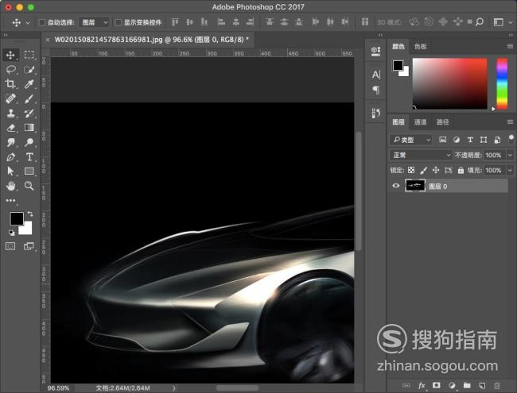The width and height of the screenshot is (517, 393).
Task: Enable the 显示变换控件 checkbox
Action: (118, 22)
